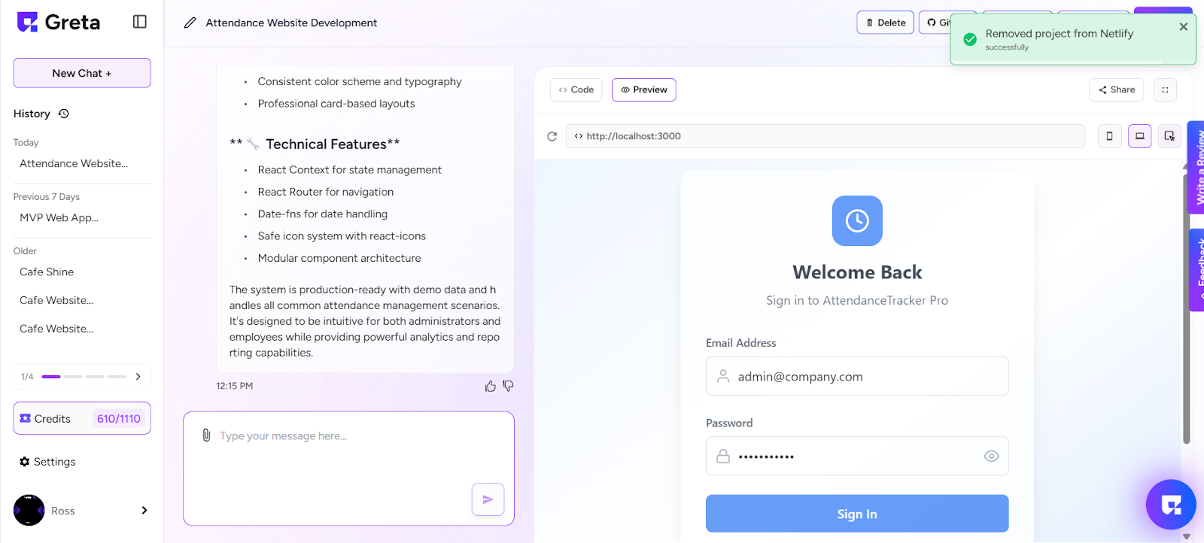1204x543 pixels.
Task: Click the chat message input box
Action: tap(348, 468)
